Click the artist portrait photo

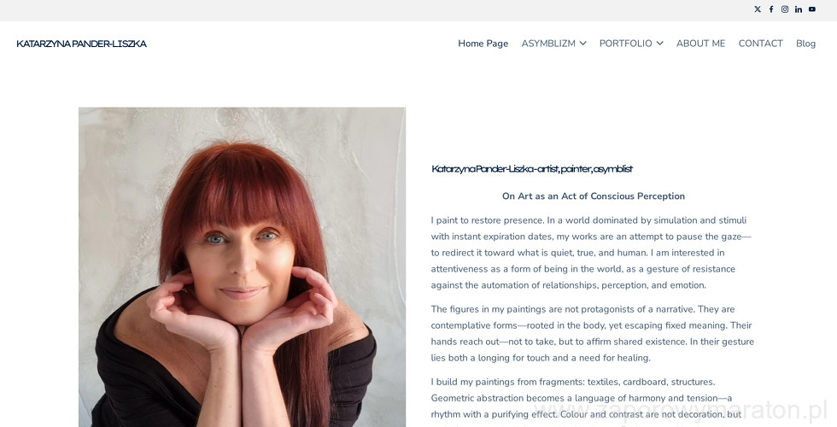[242, 266]
